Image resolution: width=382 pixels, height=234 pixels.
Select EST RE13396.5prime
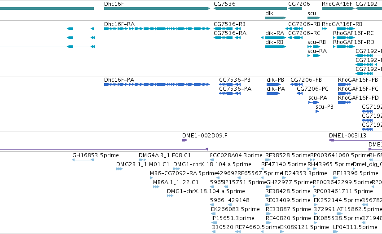tap(335, 178)
